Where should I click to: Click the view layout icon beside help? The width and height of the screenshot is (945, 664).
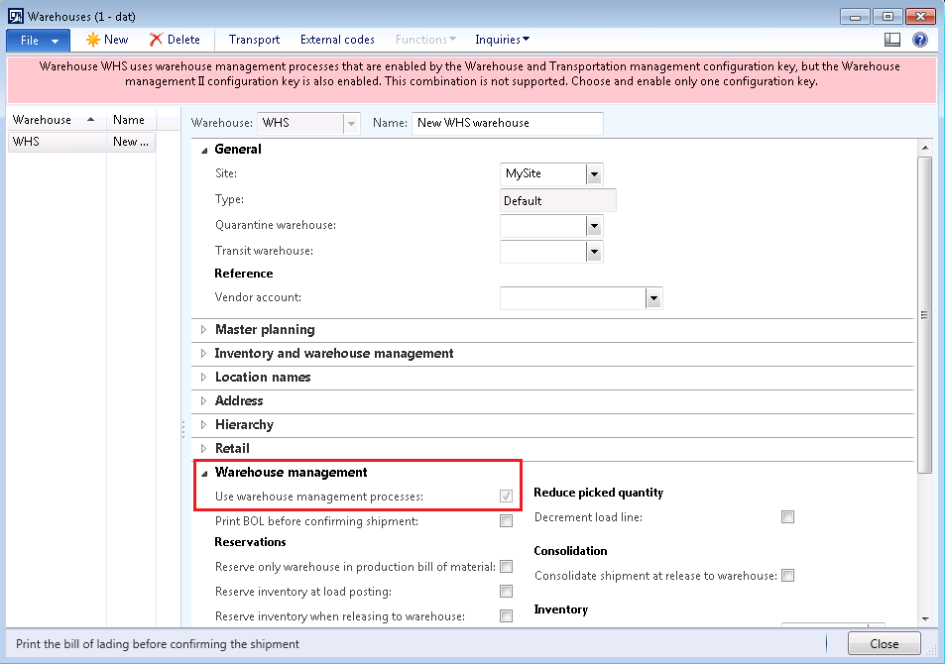tap(892, 40)
